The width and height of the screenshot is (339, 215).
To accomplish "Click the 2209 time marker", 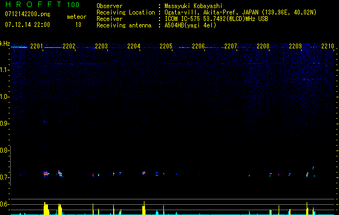I will point(295,46).
